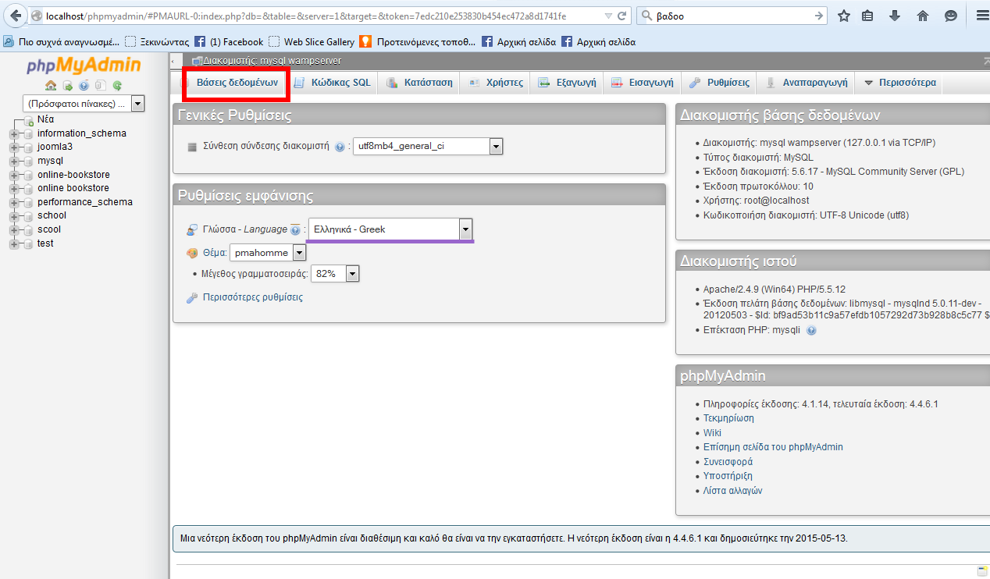
Task: Click the documentation pages icon in sidebar
Action: coord(100,86)
